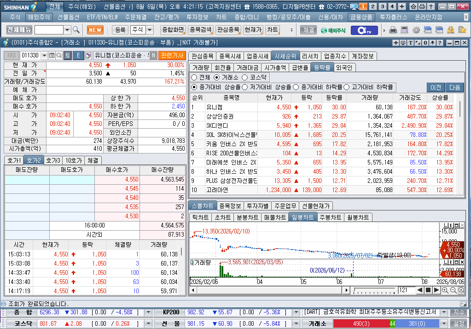
Task: Switch to the 시세순위 tab
Action: click(x=285, y=56)
